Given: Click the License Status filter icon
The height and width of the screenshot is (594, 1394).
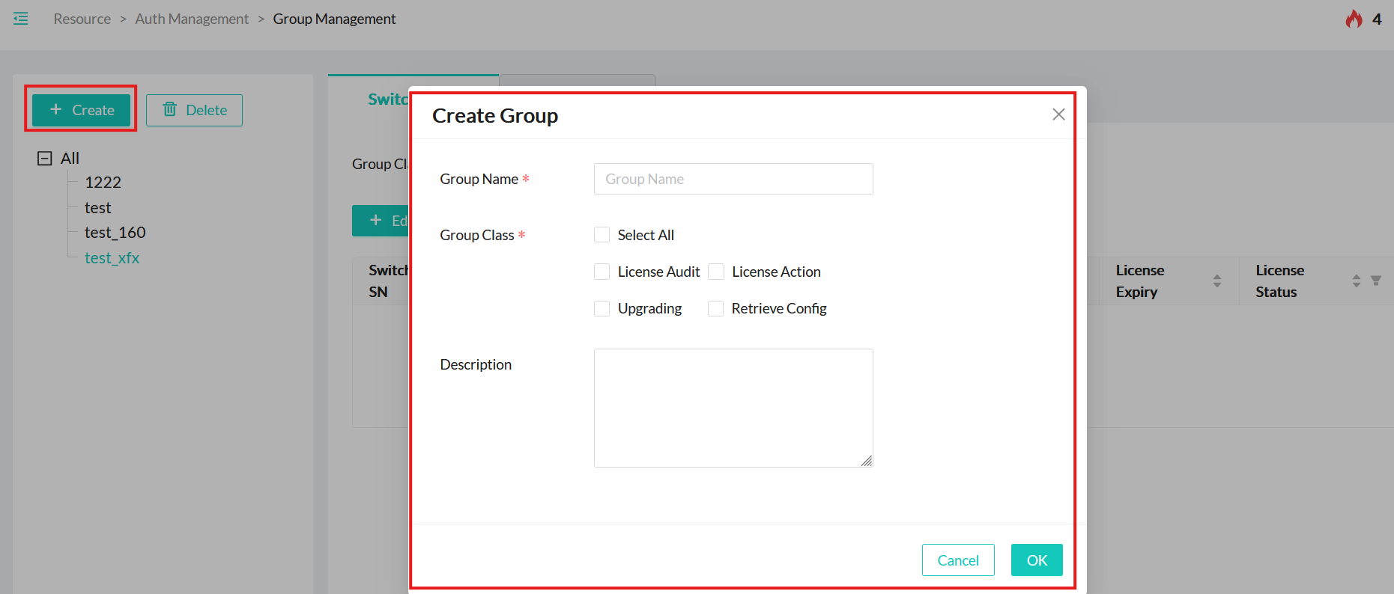Looking at the screenshot, I should [x=1375, y=281].
